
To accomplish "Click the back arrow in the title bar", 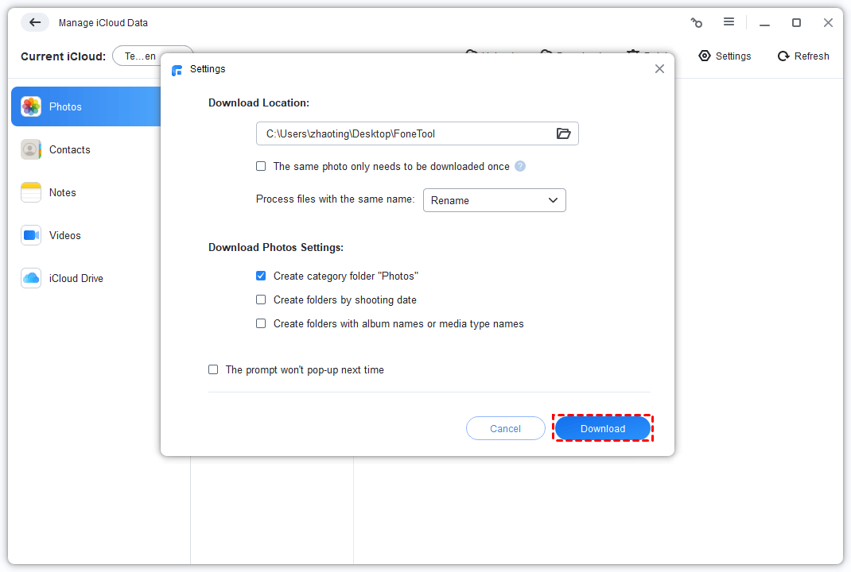I will [35, 22].
